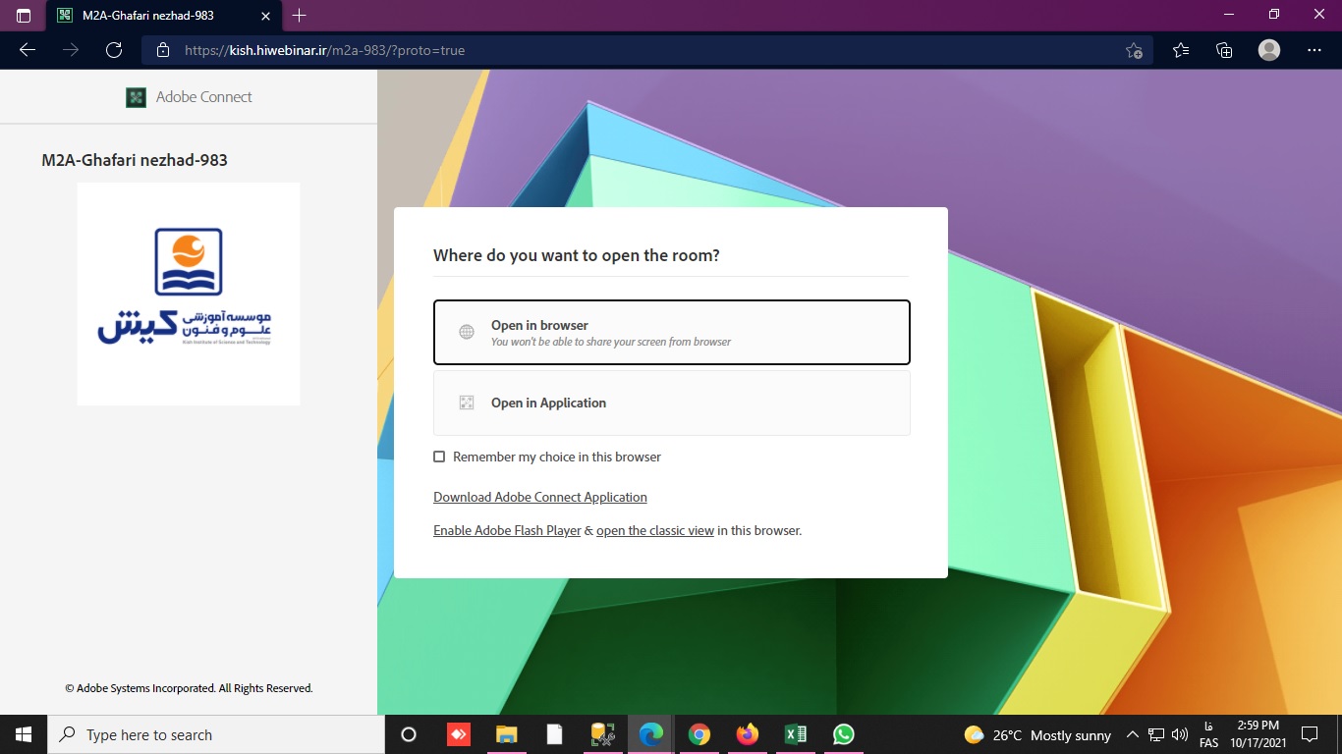Go back with the browser back arrow
The image size is (1342, 754).
(x=28, y=50)
